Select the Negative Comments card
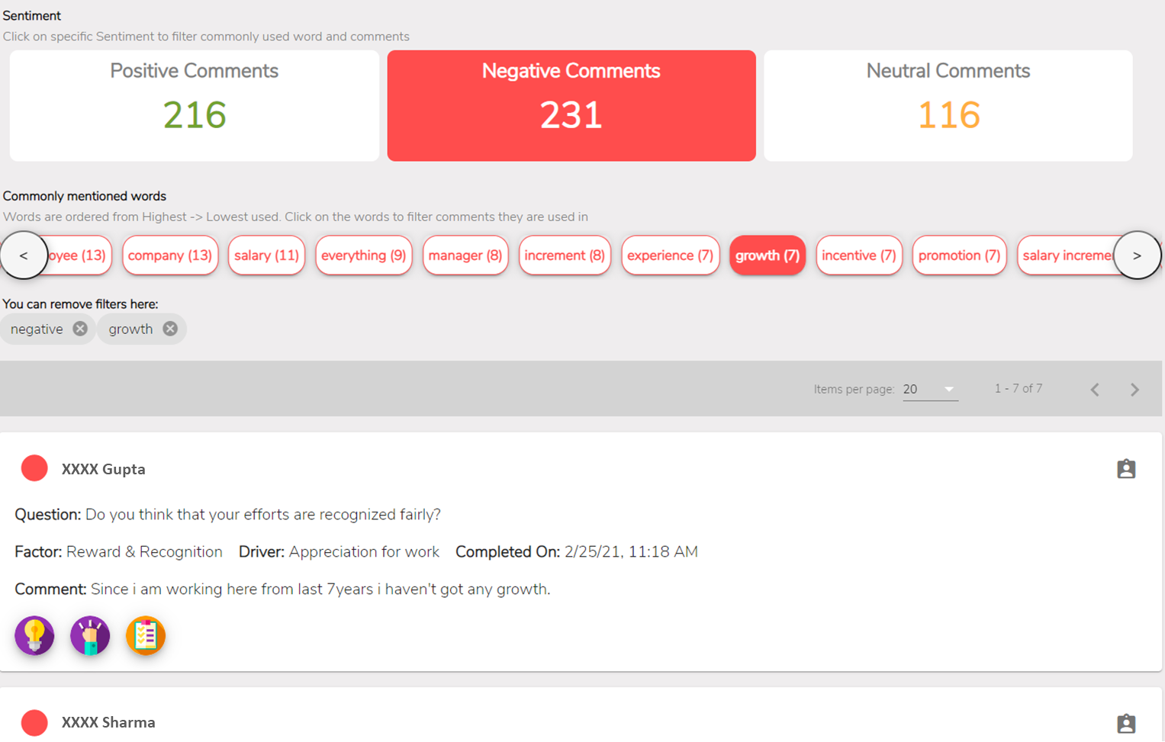The height and width of the screenshot is (742, 1165). (571, 106)
